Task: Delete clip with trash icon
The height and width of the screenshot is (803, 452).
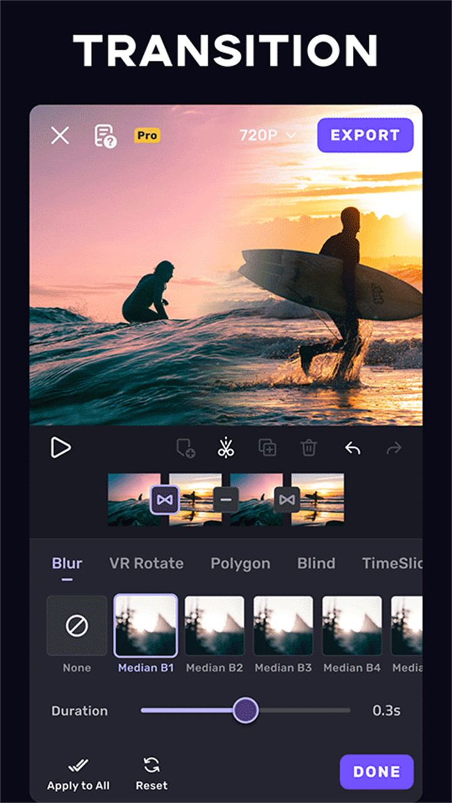Action: tap(309, 448)
